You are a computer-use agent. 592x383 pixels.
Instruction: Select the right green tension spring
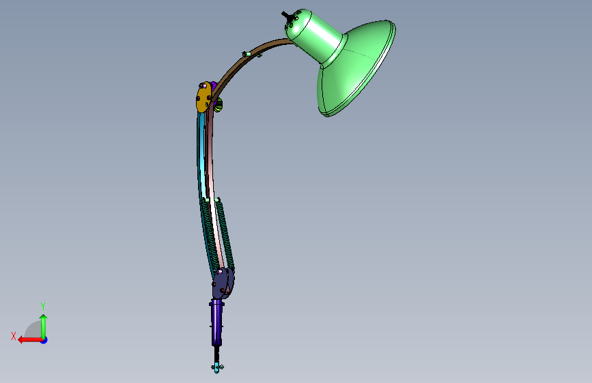[x=225, y=235]
